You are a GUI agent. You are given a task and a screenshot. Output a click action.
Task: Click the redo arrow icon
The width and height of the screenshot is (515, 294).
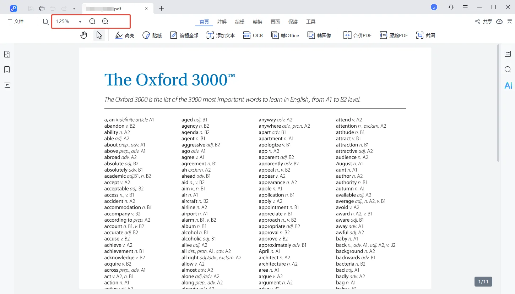coord(64,8)
